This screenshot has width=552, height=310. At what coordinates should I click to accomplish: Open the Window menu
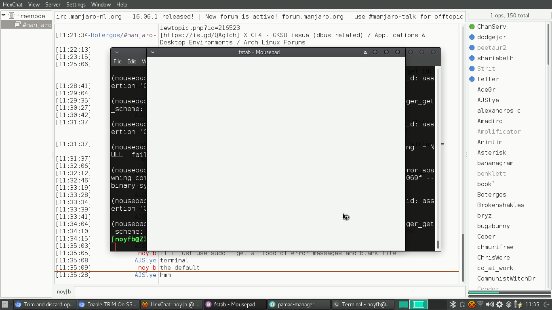[x=101, y=4]
